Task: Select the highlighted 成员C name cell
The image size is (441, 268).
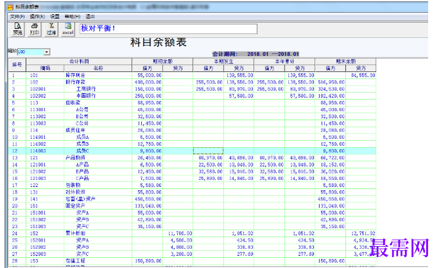Action: (x=98, y=151)
